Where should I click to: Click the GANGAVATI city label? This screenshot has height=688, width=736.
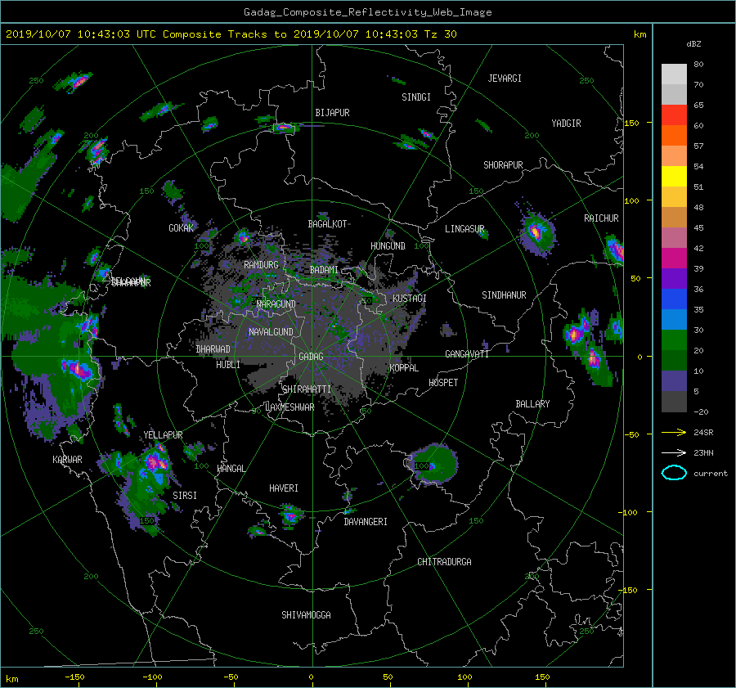(x=467, y=354)
